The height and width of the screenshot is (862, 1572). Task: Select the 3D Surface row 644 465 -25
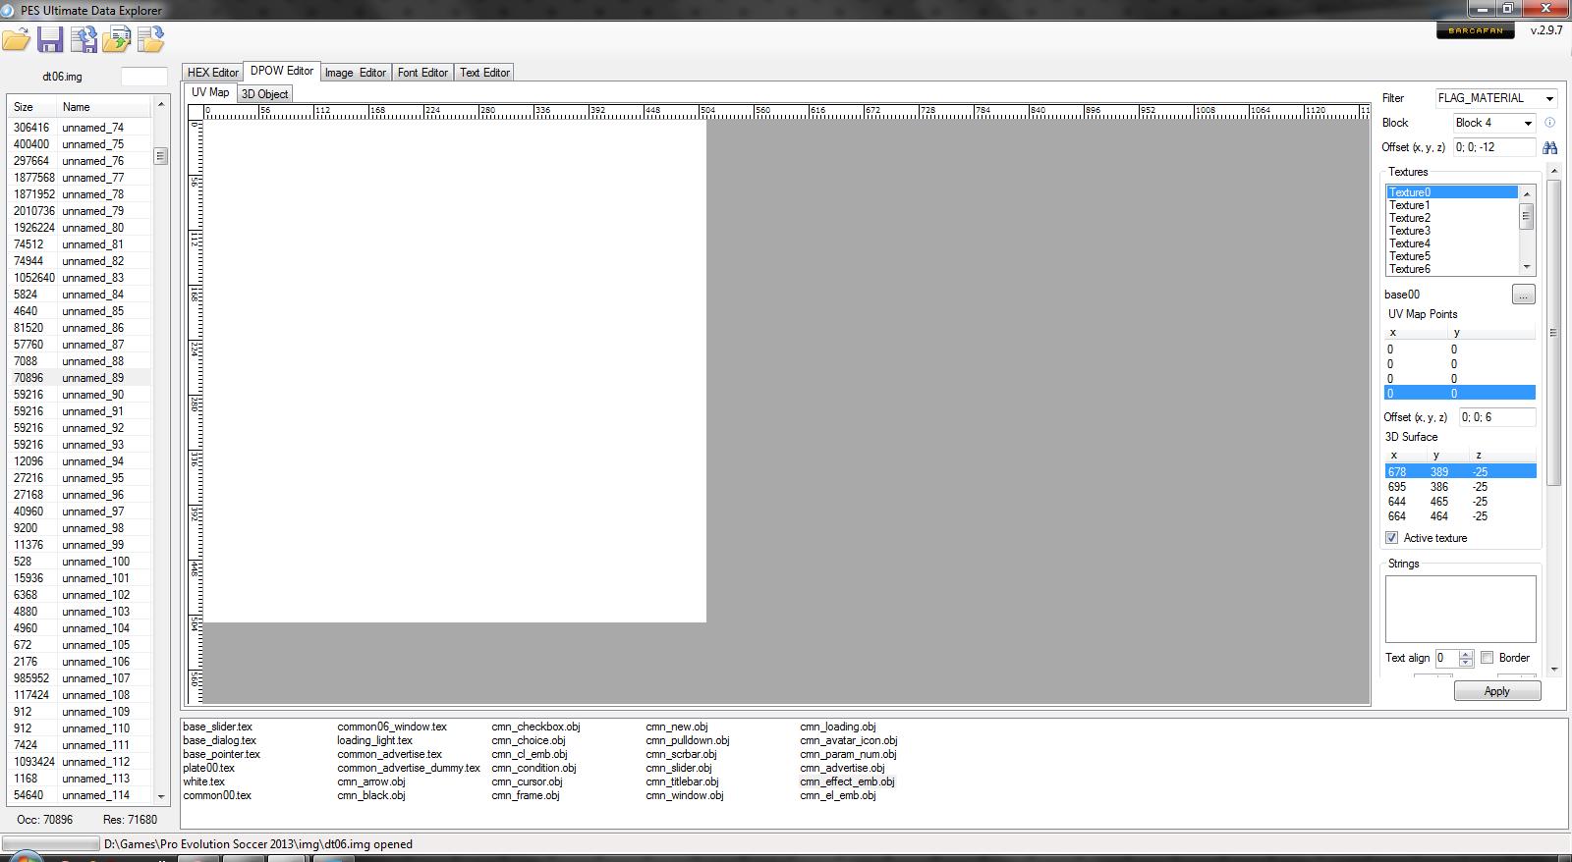coord(1460,502)
